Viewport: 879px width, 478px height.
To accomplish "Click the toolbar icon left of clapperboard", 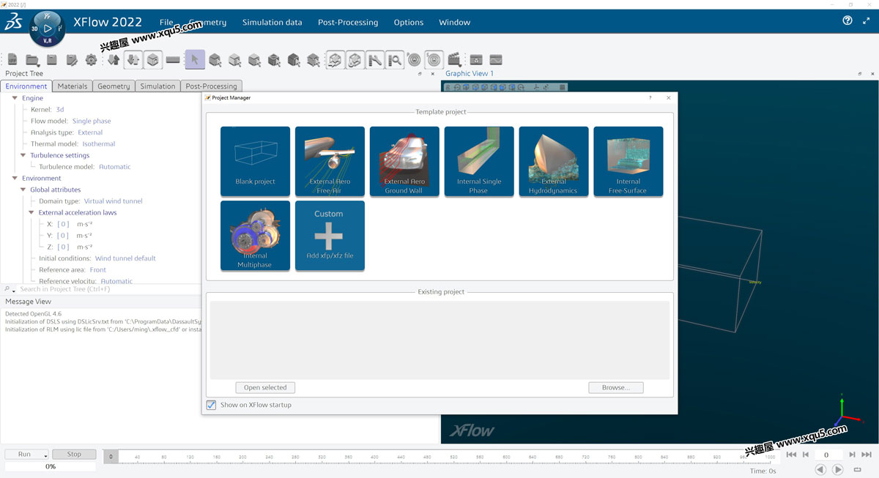I will click(x=434, y=60).
